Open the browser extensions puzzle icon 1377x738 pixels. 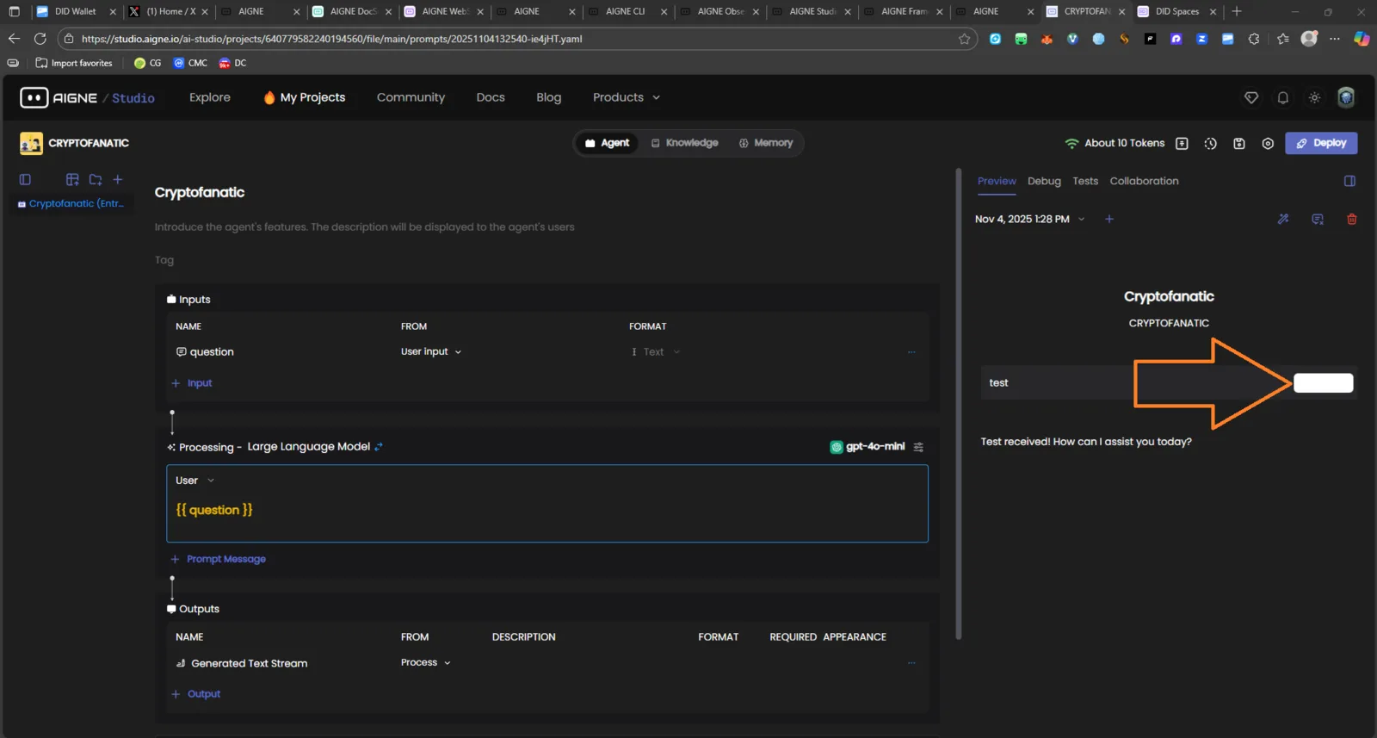tap(1254, 39)
